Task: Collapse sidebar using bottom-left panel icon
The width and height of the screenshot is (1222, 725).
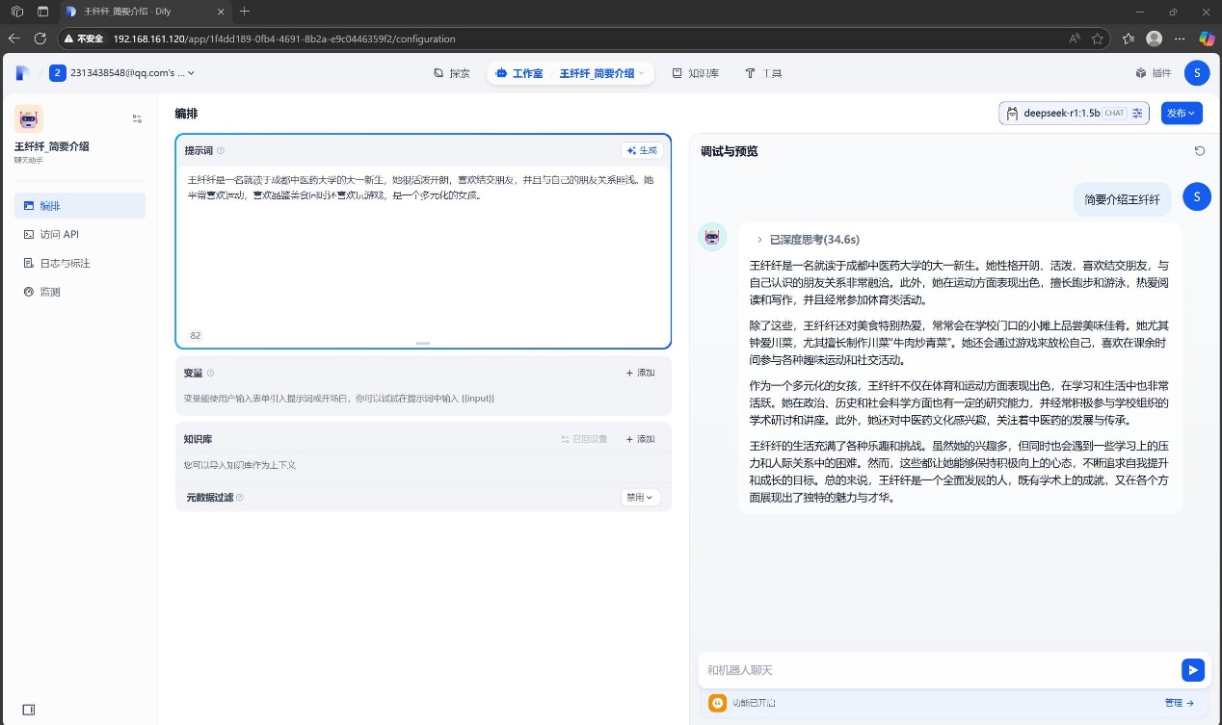Action: tap(28, 710)
